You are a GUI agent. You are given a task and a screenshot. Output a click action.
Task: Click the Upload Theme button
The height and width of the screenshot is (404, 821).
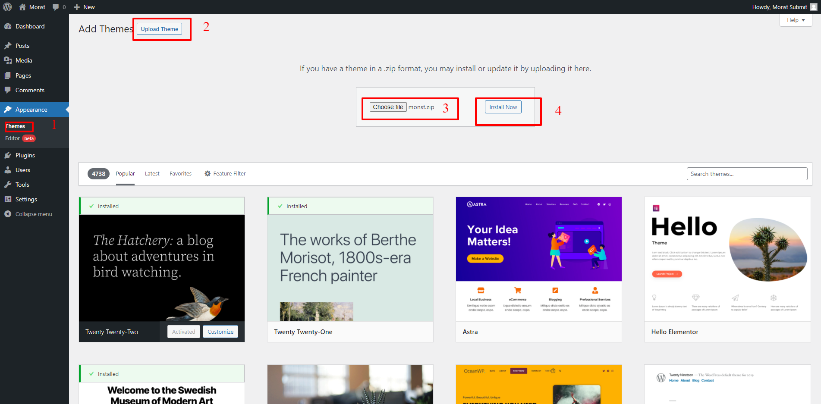[x=159, y=29]
